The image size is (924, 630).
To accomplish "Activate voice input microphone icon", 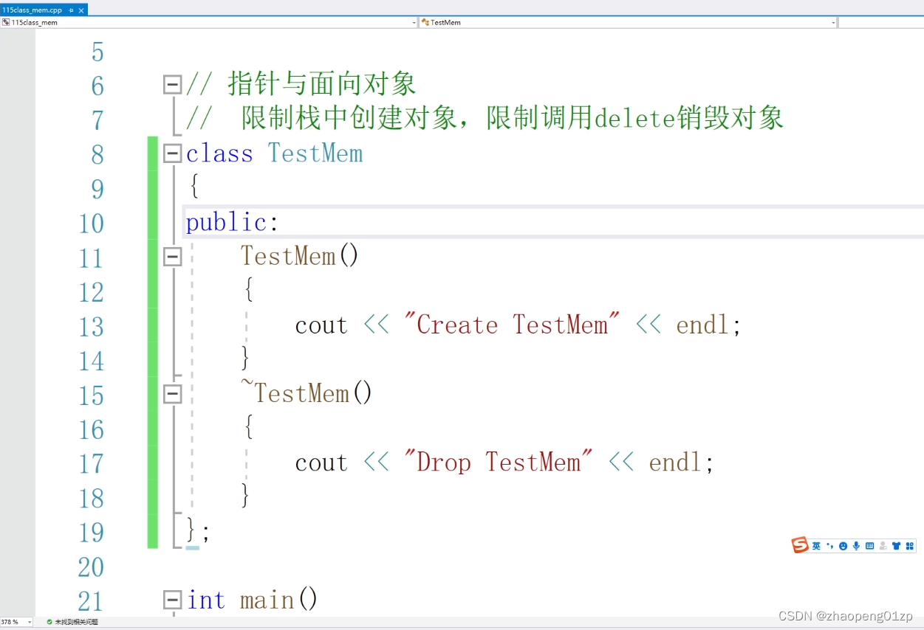I will [x=856, y=546].
